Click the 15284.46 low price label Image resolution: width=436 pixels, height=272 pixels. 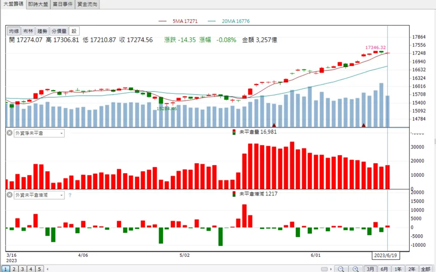(x=166, y=109)
